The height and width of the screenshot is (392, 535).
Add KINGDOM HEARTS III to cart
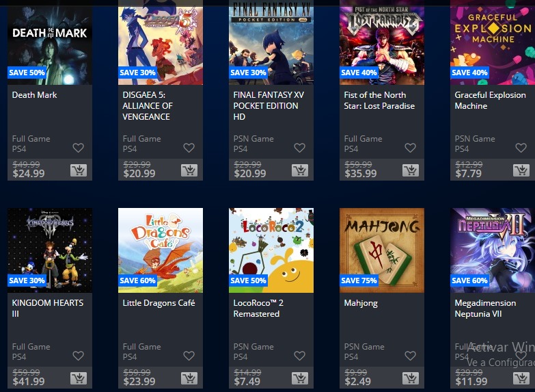pos(79,378)
